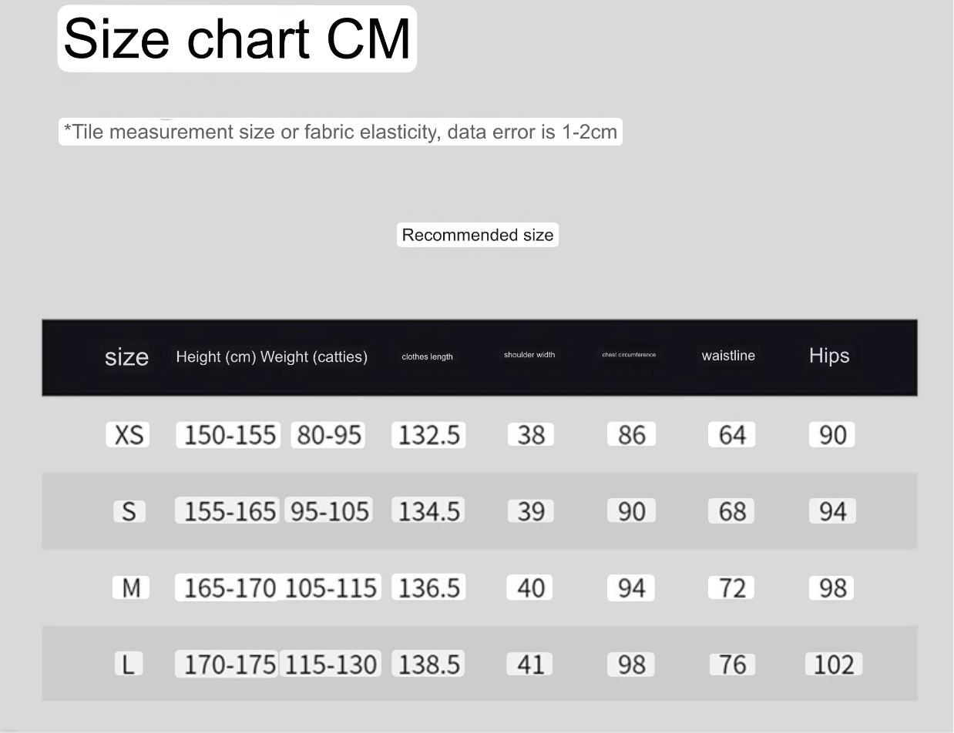Click the 39 shoulder width value
The image size is (954, 733).
pyautogui.click(x=530, y=511)
